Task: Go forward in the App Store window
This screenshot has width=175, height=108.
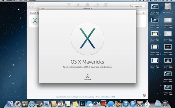Action: tap(32, 6)
